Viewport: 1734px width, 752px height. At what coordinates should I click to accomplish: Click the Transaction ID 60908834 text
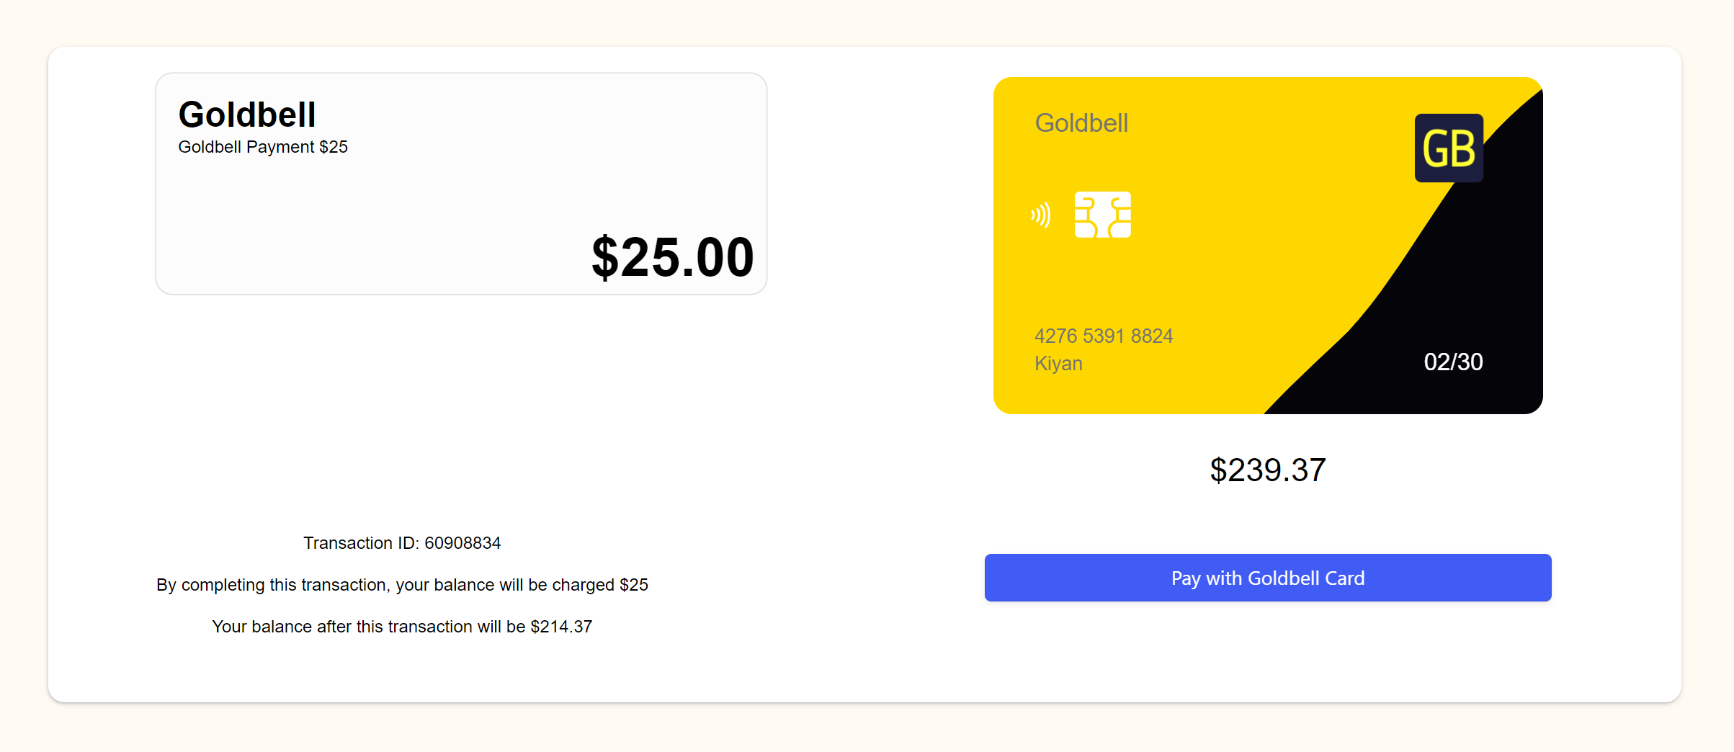coord(401,543)
